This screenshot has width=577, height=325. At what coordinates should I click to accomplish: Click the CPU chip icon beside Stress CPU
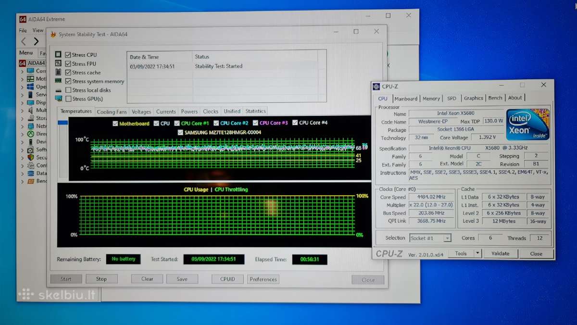[58, 55]
